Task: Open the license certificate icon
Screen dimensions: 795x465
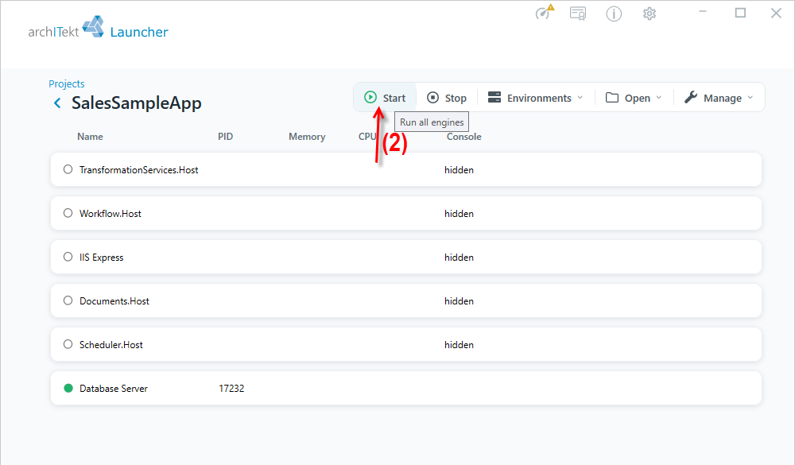Action: pyautogui.click(x=578, y=14)
